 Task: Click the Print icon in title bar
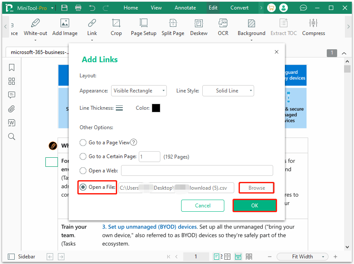pyautogui.click(x=78, y=8)
